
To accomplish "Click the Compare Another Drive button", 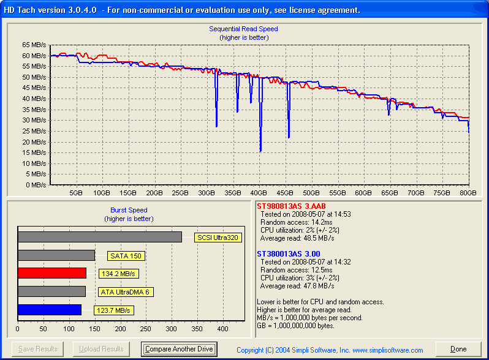I will click(178, 349).
